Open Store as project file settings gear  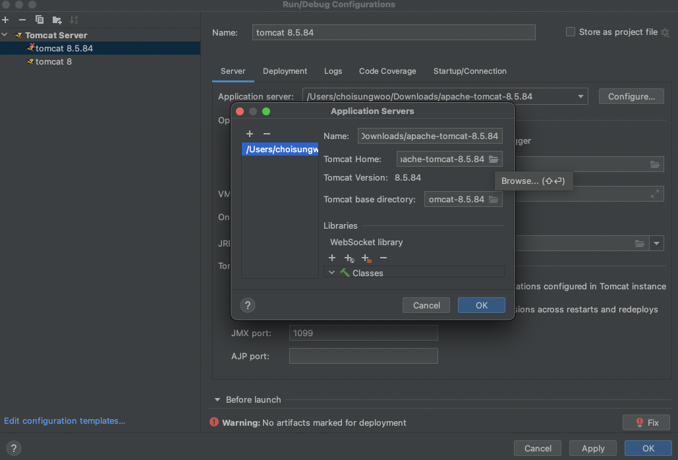pyautogui.click(x=665, y=32)
